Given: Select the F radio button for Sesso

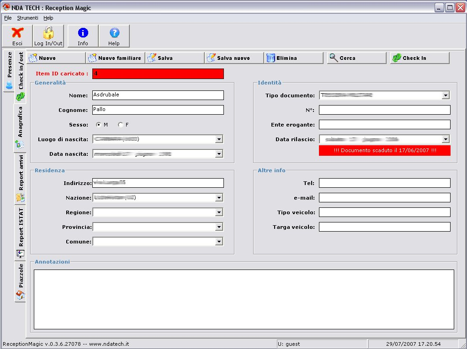Looking at the screenshot, I should pyautogui.click(x=121, y=125).
